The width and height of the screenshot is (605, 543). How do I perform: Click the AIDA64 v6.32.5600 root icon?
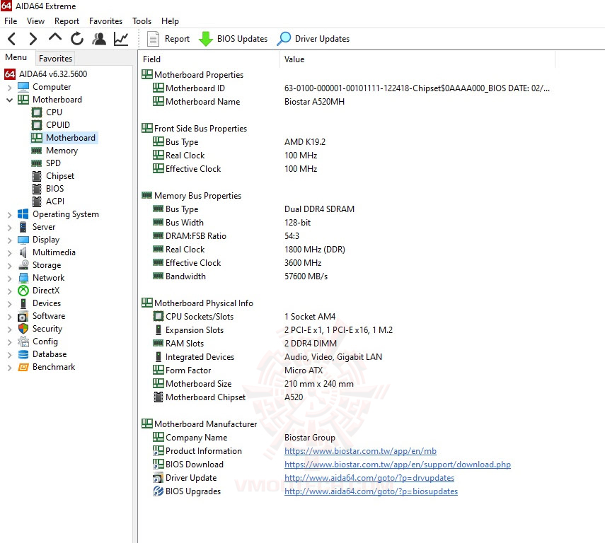[x=10, y=74]
